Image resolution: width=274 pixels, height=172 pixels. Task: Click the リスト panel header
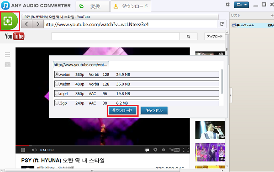point(236,16)
